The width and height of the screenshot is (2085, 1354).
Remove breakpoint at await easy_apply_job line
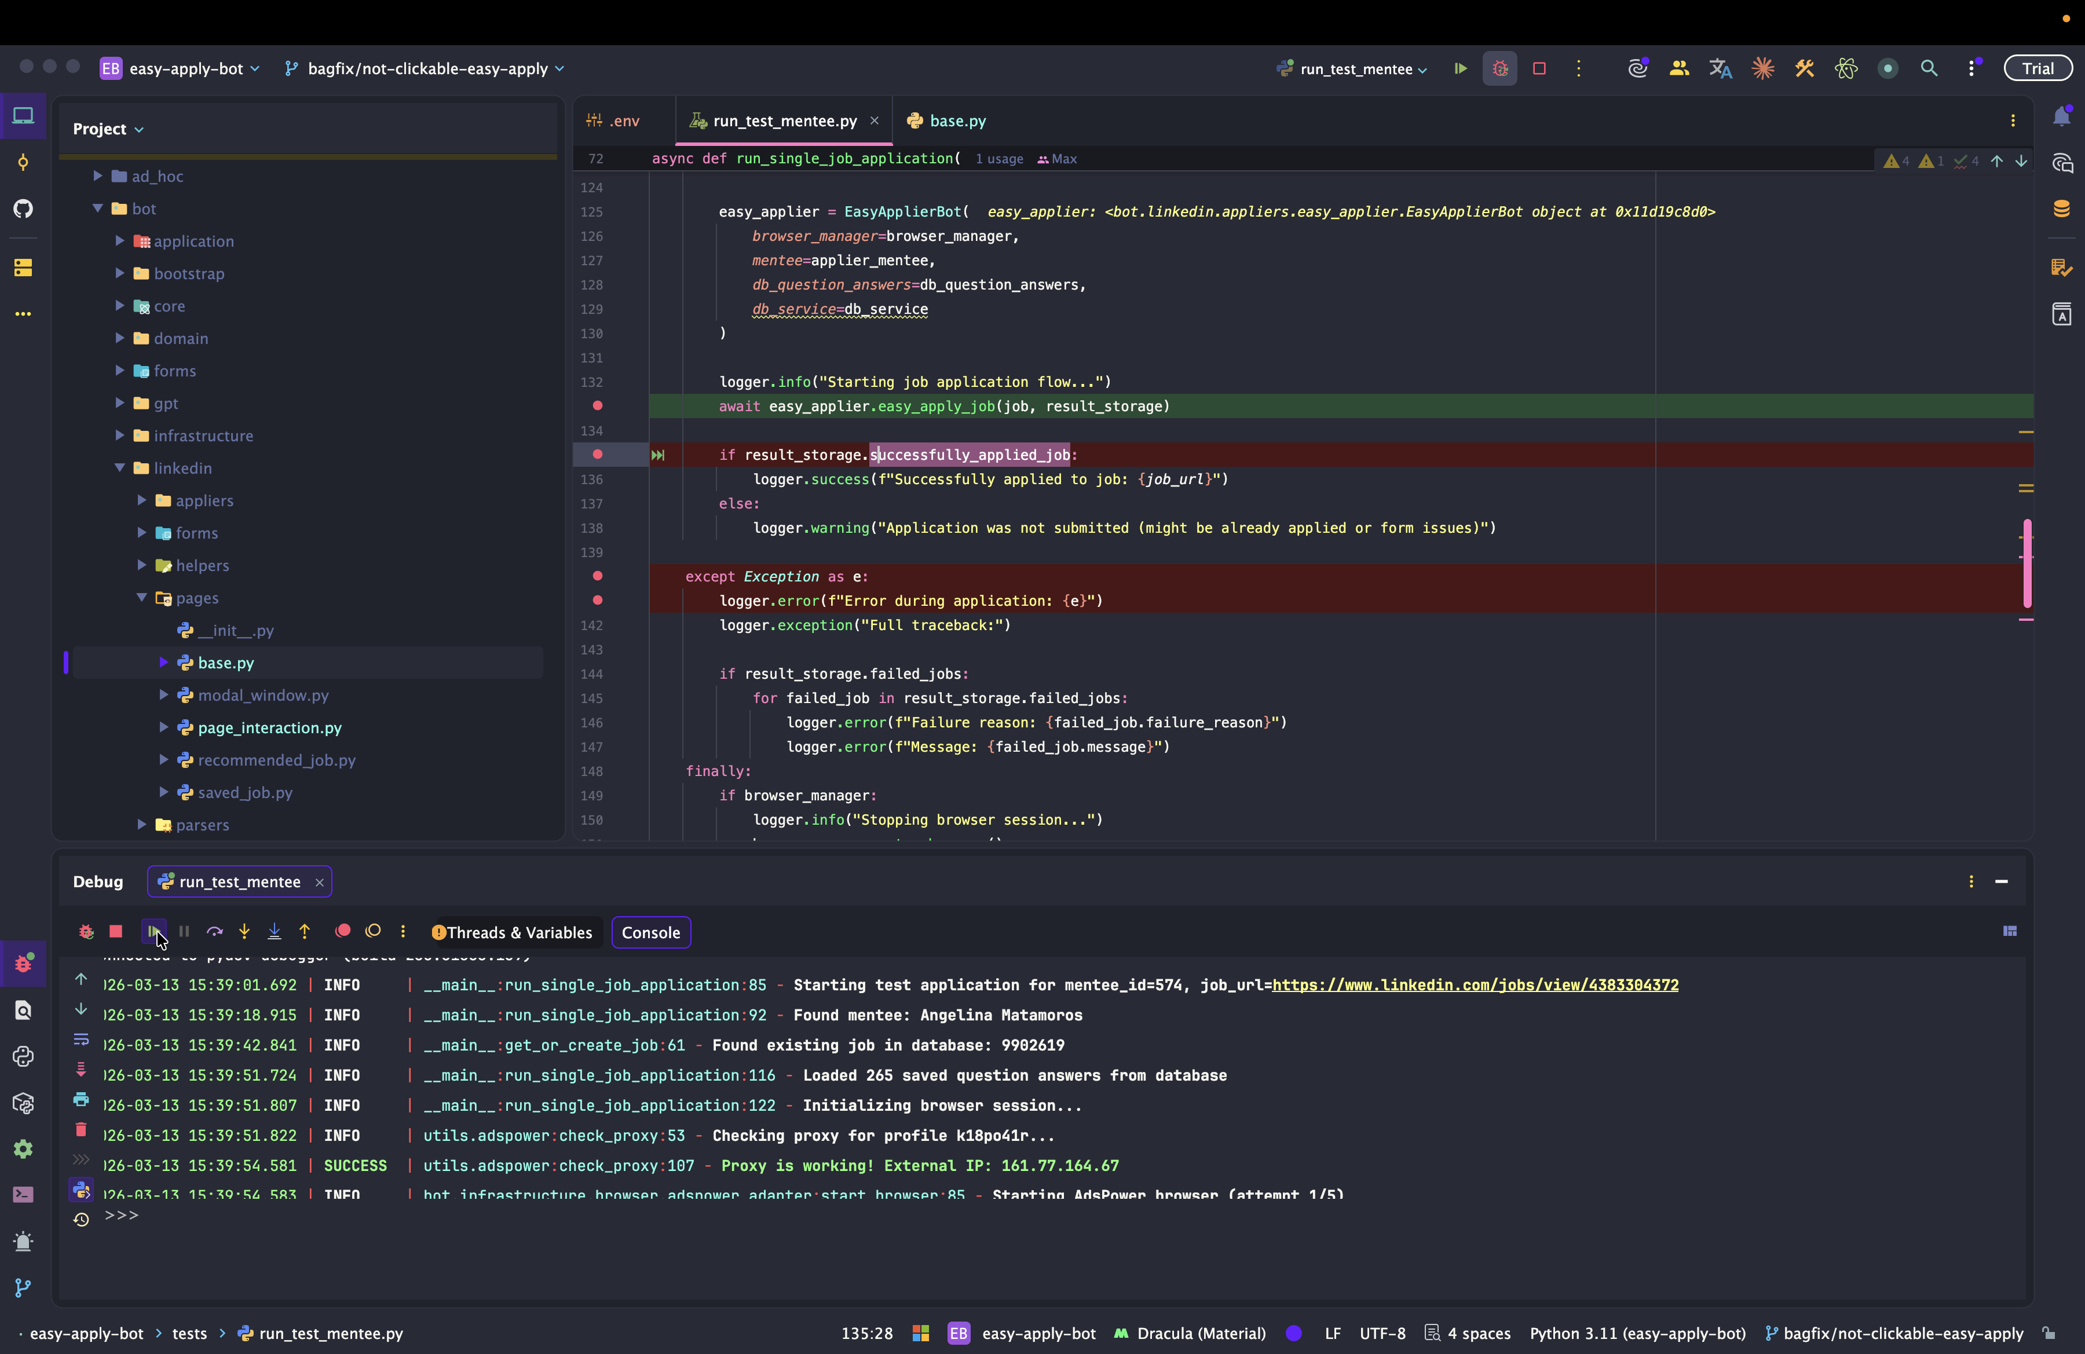tap(598, 405)
